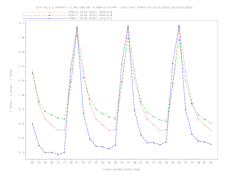Click x-axis tick label 18
This screenshot has height=177, width=230.
click(71, 163)
